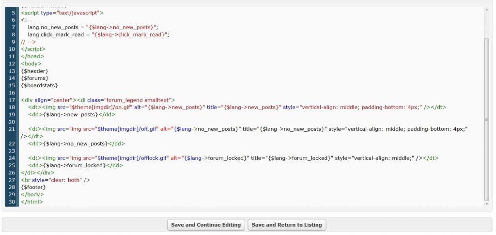Click the <dd>{$lang->new_posts}</dd> line

click(72, 115)
